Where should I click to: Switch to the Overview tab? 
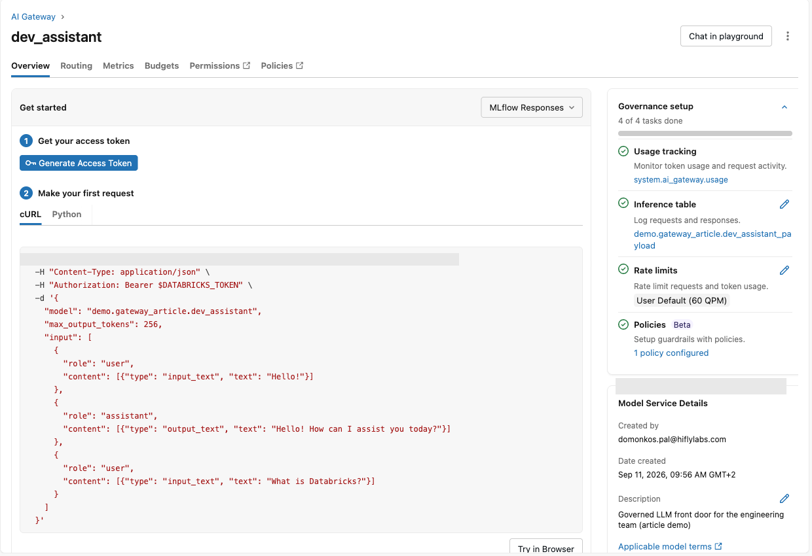[x=30, y=65]
